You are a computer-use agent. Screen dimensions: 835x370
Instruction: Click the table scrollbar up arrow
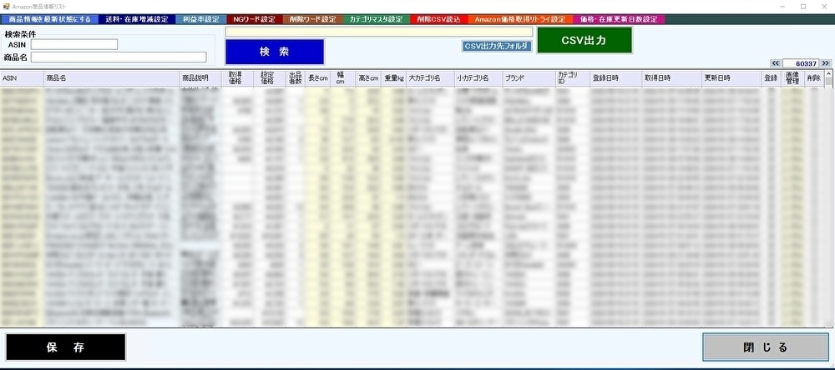[828, 75]
